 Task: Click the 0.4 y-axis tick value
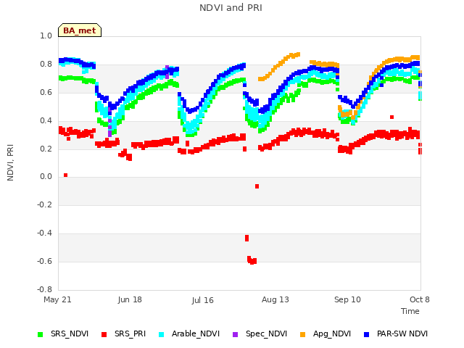pyautogui.click(x=46, y=120)
